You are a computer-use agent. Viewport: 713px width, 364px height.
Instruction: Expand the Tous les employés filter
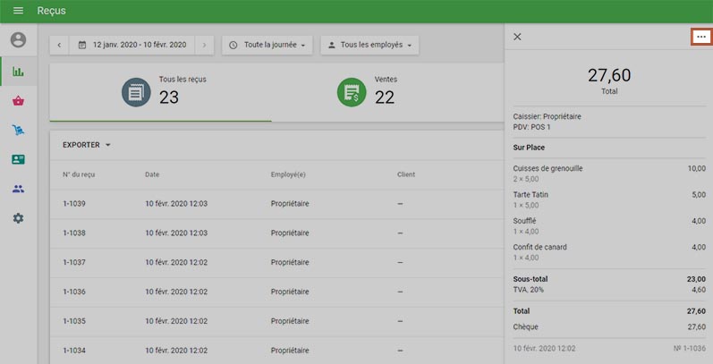(x=369, y=45)
